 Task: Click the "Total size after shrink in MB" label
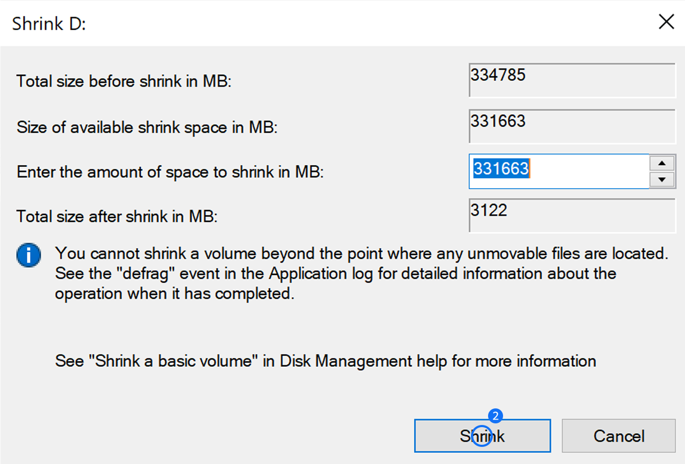click(118, 216)
